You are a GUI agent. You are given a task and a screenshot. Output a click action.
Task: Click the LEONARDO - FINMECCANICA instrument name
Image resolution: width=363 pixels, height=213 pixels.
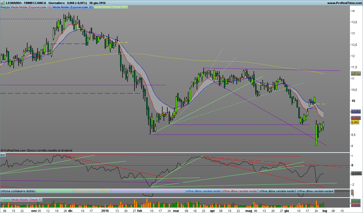(26, 3)
